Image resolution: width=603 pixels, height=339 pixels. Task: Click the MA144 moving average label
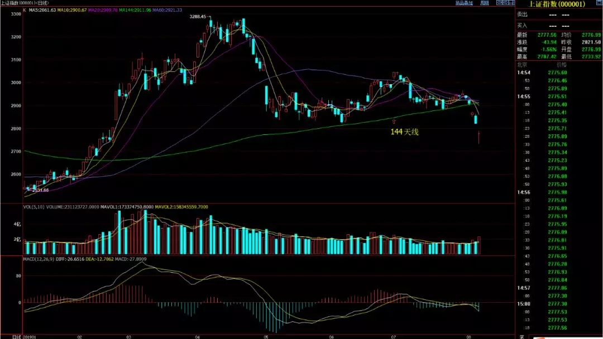(x=136, y=10)
